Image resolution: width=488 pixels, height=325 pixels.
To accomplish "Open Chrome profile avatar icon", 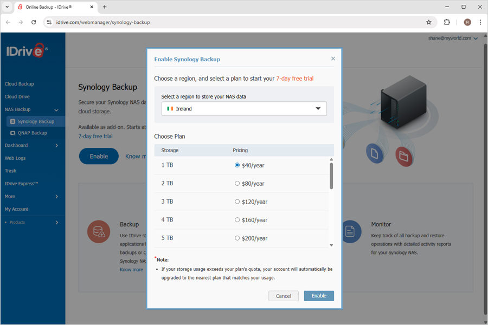I will [x=467, y=22].
